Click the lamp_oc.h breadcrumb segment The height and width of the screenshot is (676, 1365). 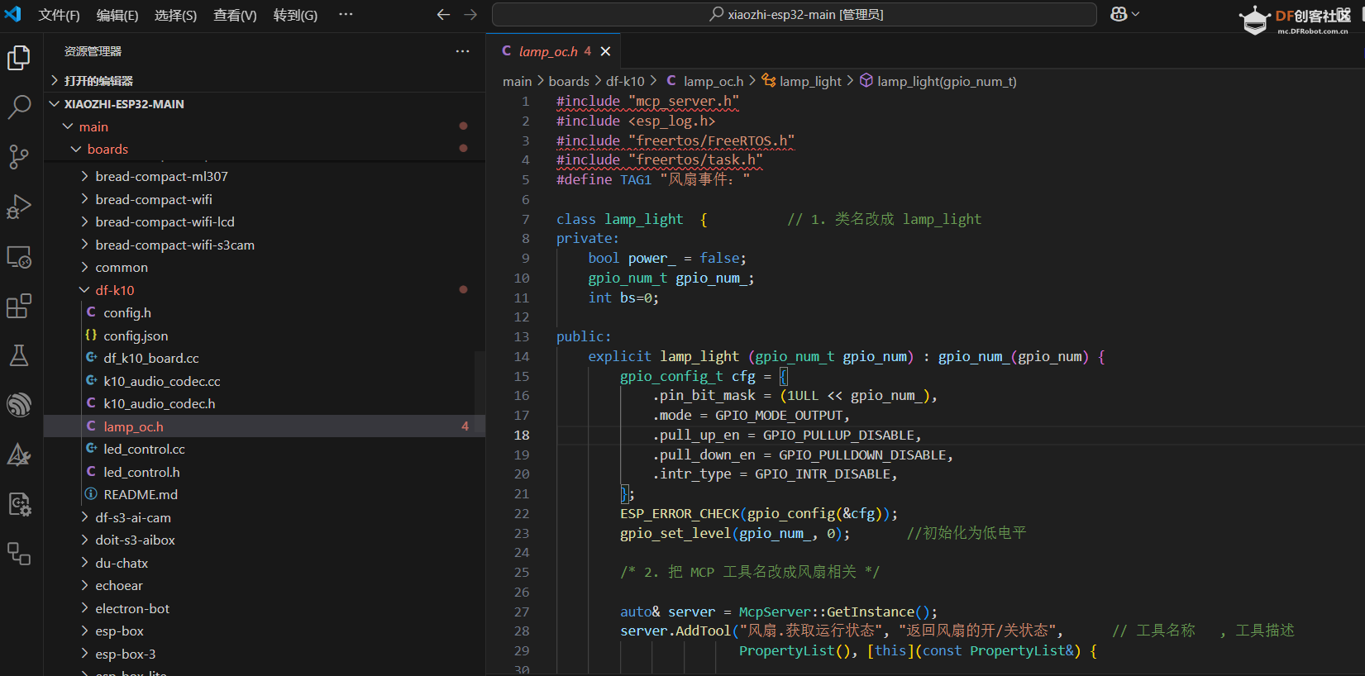pyautogui.click(x=705, y=81)
